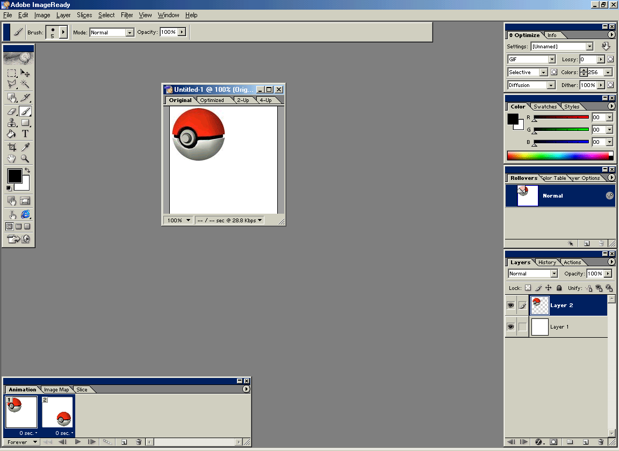Select the Move tool
Screen dimensions: 619x451
coord(25,73)
